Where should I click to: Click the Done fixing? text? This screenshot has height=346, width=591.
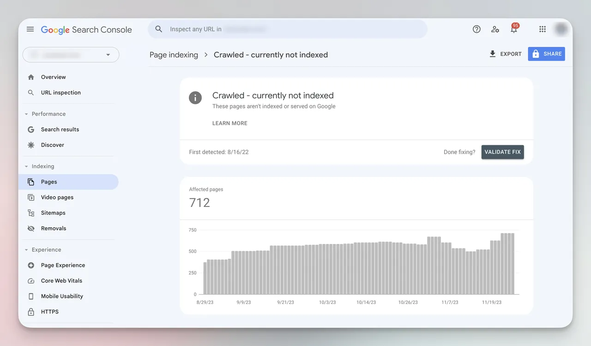click(459, 152)
